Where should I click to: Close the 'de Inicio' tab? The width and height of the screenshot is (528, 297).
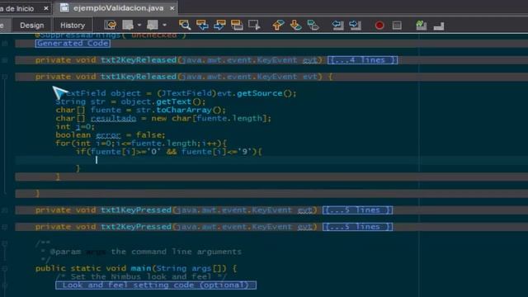click(x=46, y=8)
